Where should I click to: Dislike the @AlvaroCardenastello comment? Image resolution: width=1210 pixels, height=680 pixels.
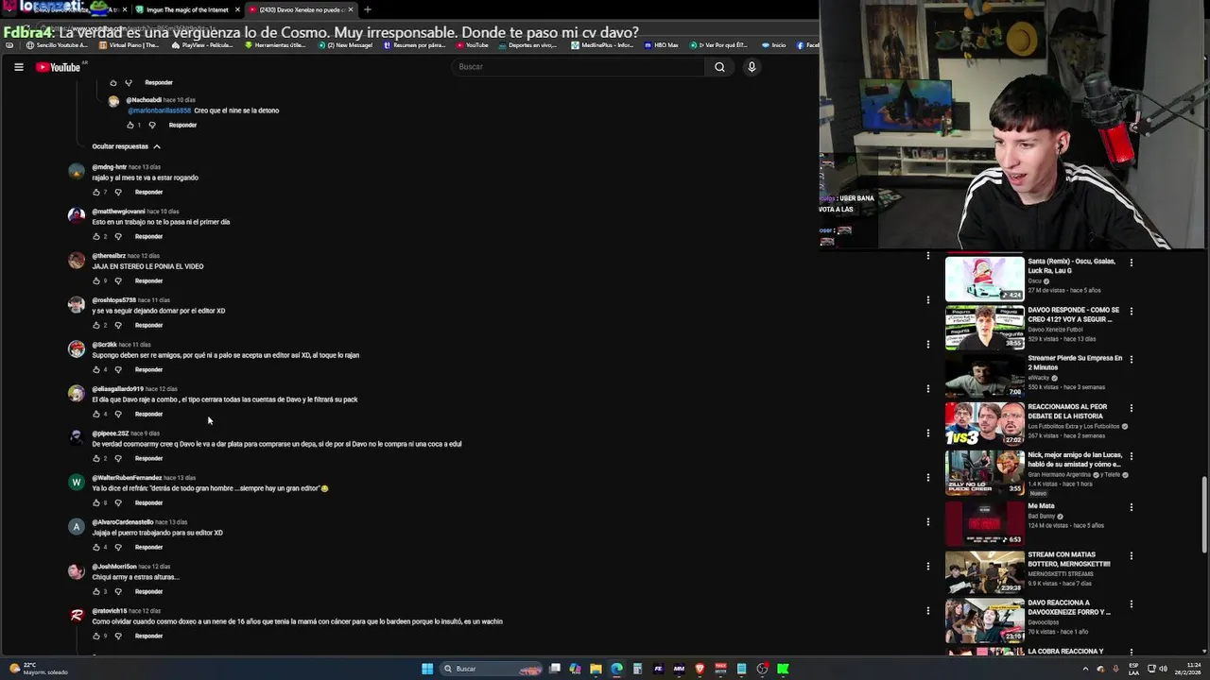tap(117, 547)
